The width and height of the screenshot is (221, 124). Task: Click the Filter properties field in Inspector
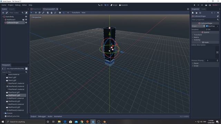[x=205, y=20]
